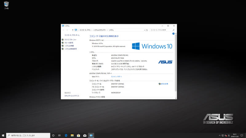Open the Action Center notifications icon

(x=242, y=136)
